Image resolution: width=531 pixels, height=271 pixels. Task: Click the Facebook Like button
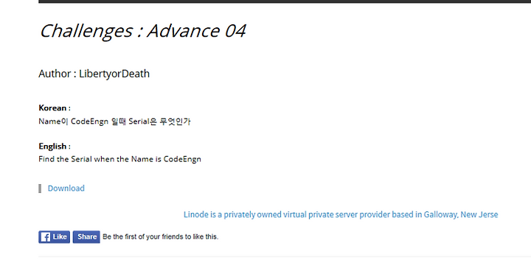pos(54,237)
